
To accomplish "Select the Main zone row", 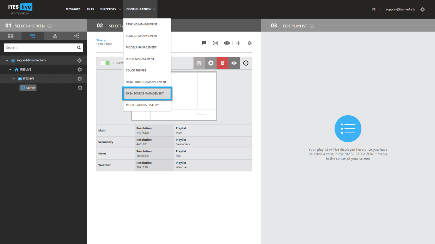I will pos(174,131).
